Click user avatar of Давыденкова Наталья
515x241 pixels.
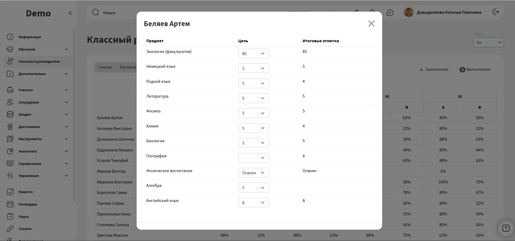point(408,12)
